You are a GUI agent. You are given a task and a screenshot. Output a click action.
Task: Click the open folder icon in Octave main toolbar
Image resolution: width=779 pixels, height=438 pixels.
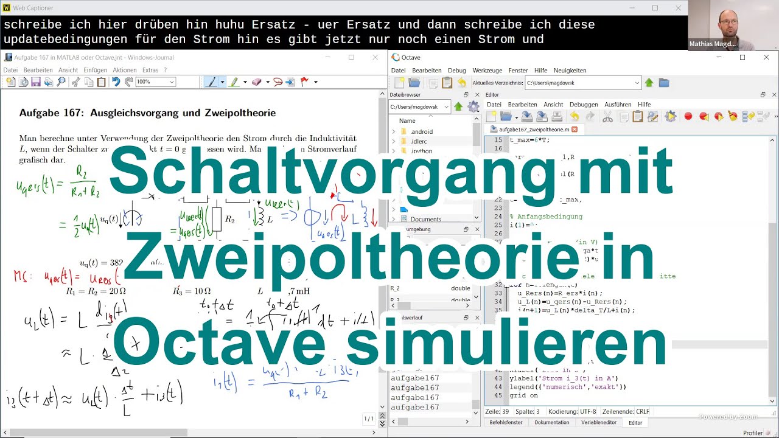415,83
